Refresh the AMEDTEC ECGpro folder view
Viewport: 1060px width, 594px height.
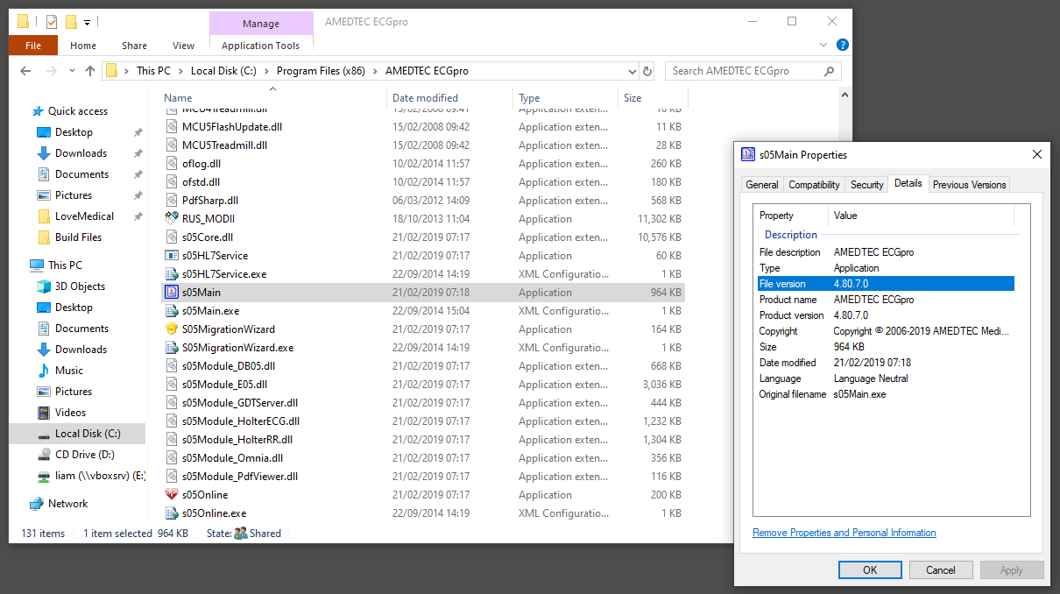(647, 71)
